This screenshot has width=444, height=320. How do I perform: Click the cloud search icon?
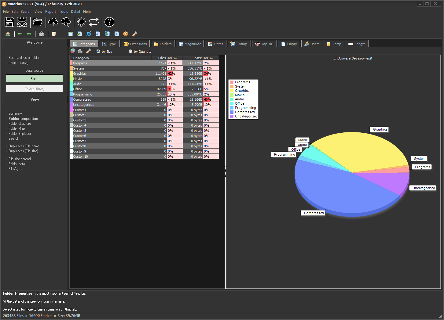coord(66,22)
